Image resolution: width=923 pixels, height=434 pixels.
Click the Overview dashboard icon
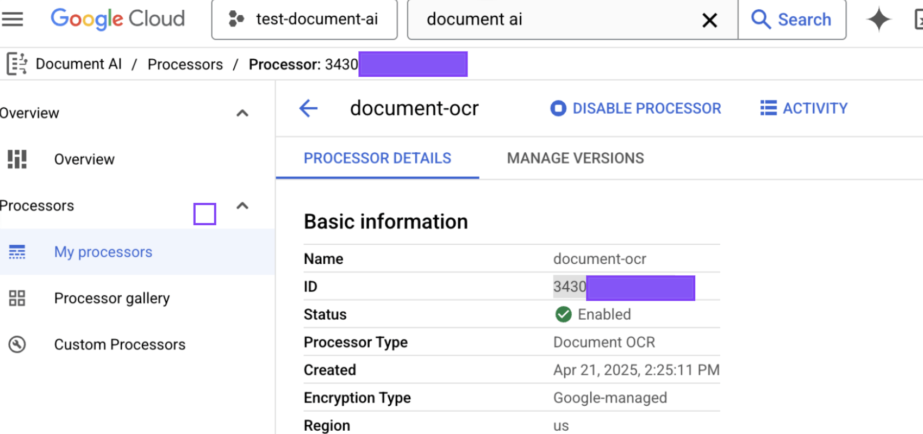17,159
